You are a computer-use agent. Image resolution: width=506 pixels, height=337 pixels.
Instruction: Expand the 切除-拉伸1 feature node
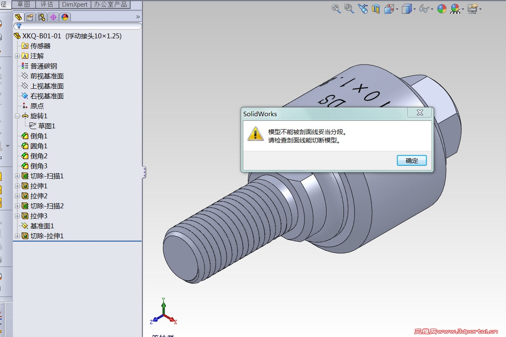[x=17, y=236]
